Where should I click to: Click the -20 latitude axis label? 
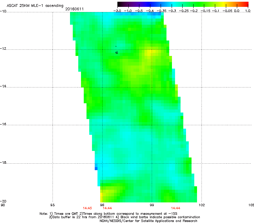(x=3, y=201)
